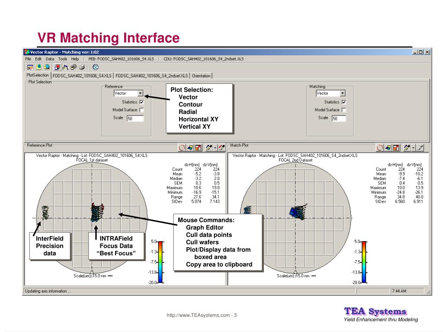
Task: Click the center vector cluster in the Reference wafer plot
Action: (x=96, y=212)
